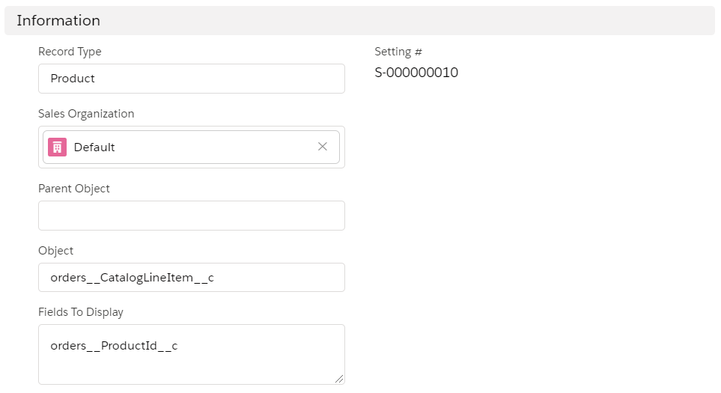
Task: Click into the empty Parent Object field
Action: (191, 216)
